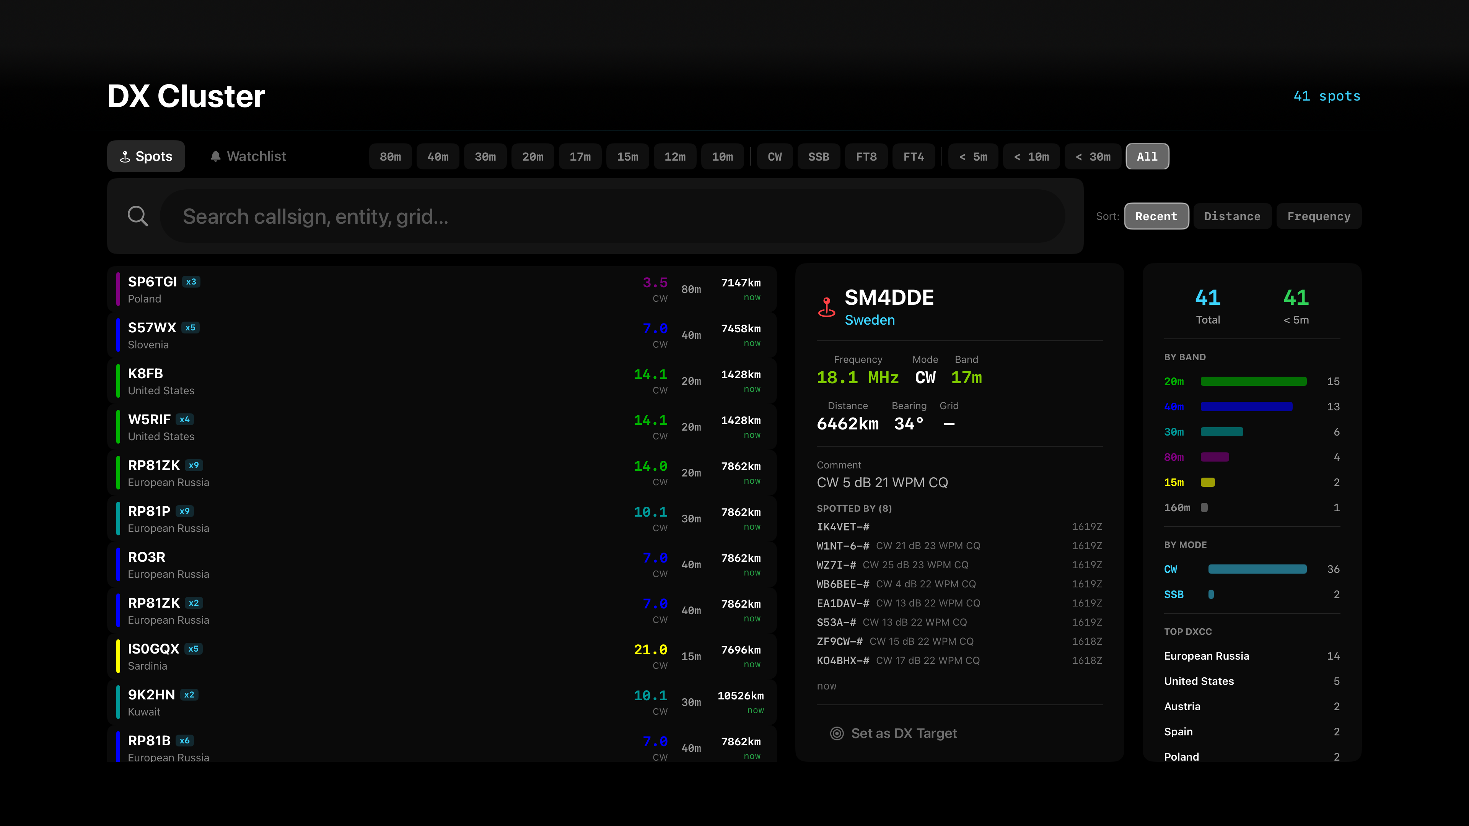Viewport: 1469px width, 826px height.
Task: Filter spots by FT8 mode
Action: point(866,157)
